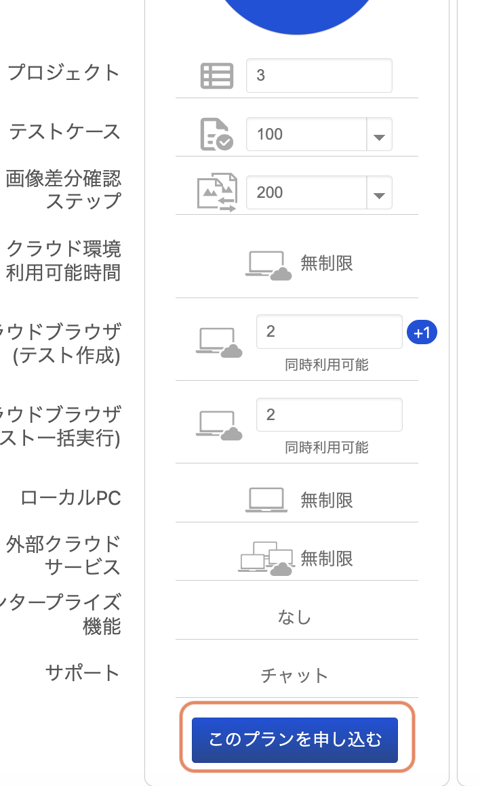Click the このプランを申し込む button

tap(295, 740)
